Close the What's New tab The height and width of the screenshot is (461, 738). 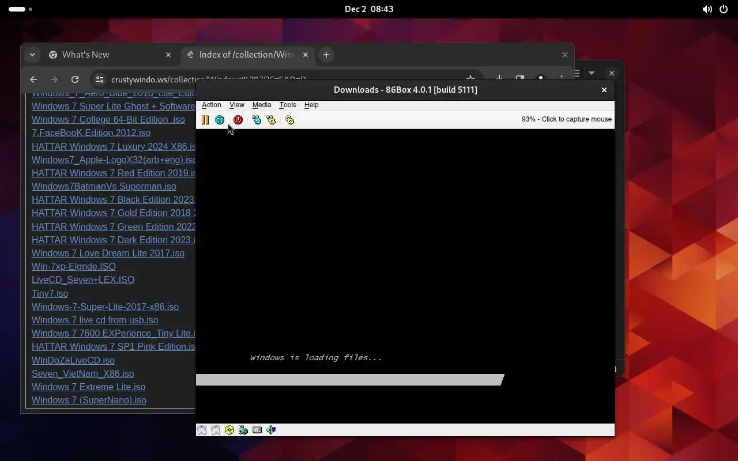(168, 55)
